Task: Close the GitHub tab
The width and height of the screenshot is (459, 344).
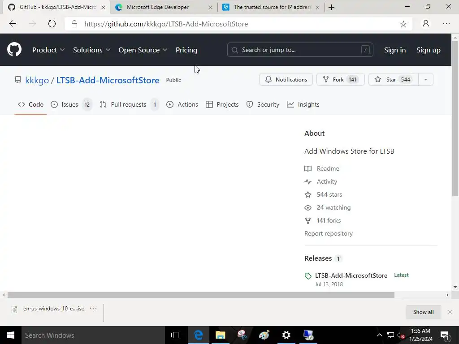Action: click(103, 7)
